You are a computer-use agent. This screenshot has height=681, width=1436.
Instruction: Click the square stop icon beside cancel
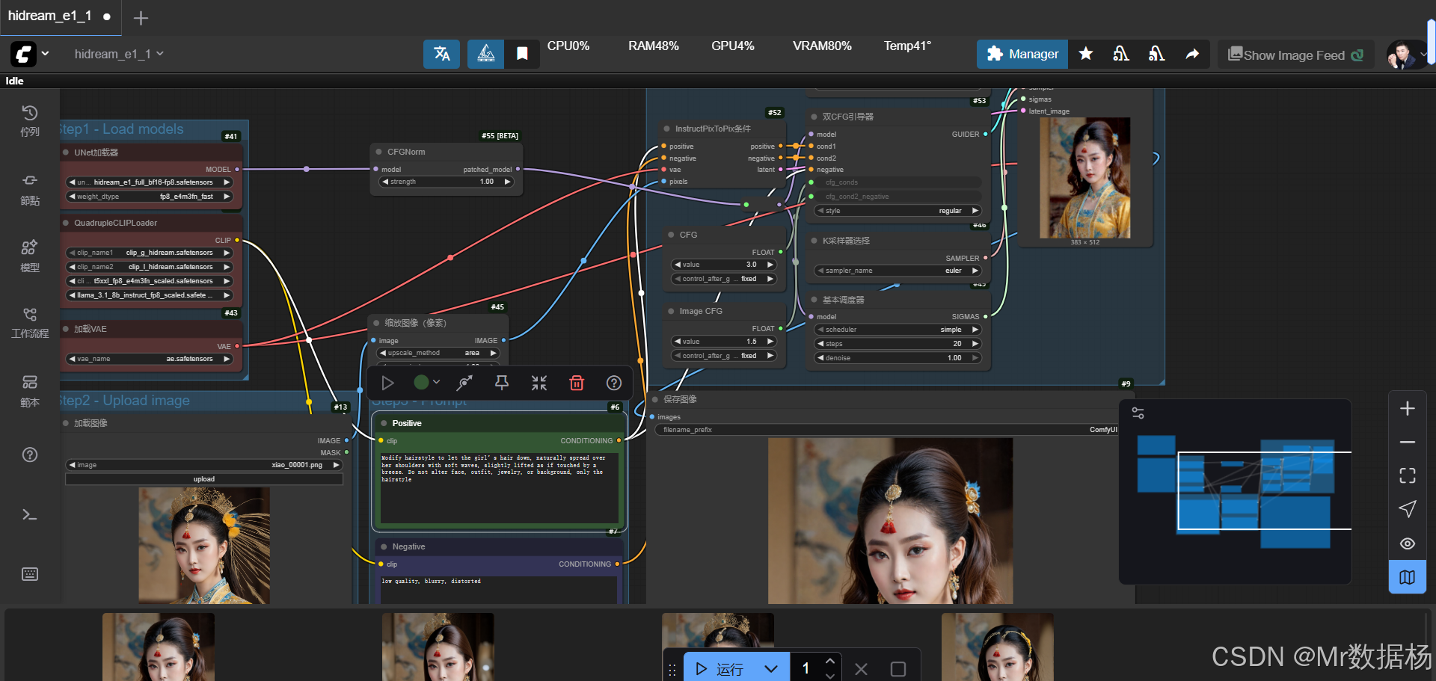898,669
